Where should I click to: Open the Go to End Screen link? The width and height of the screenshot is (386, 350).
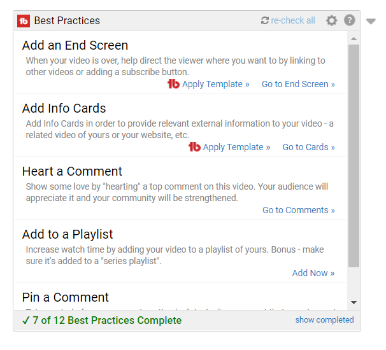coord(298,84)
